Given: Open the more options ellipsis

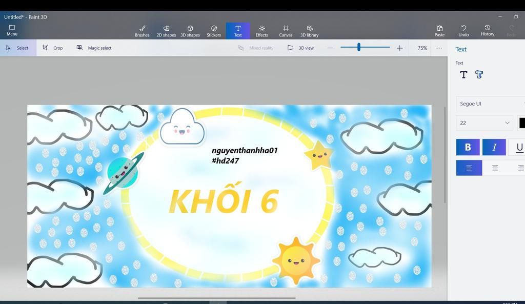Looking at the screenshot, I should coord(439,48).
